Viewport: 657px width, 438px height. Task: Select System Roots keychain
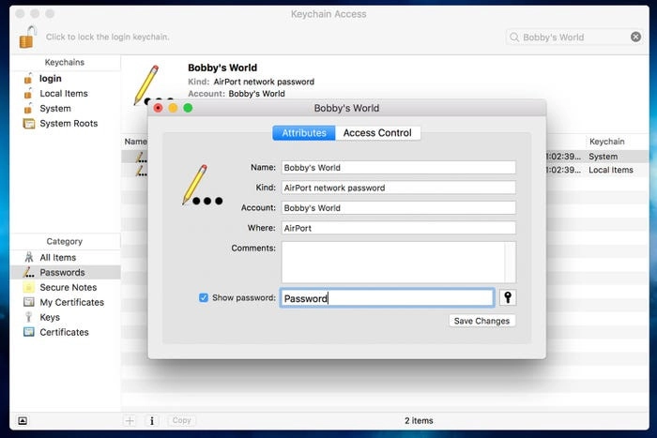68,124
